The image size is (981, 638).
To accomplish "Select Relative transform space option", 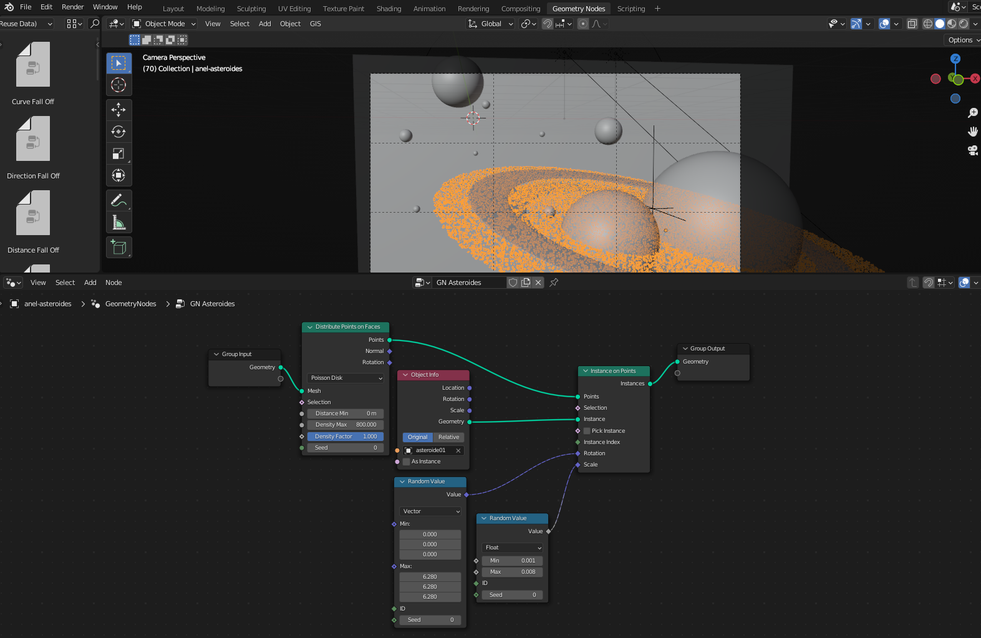I will [448, 437].
